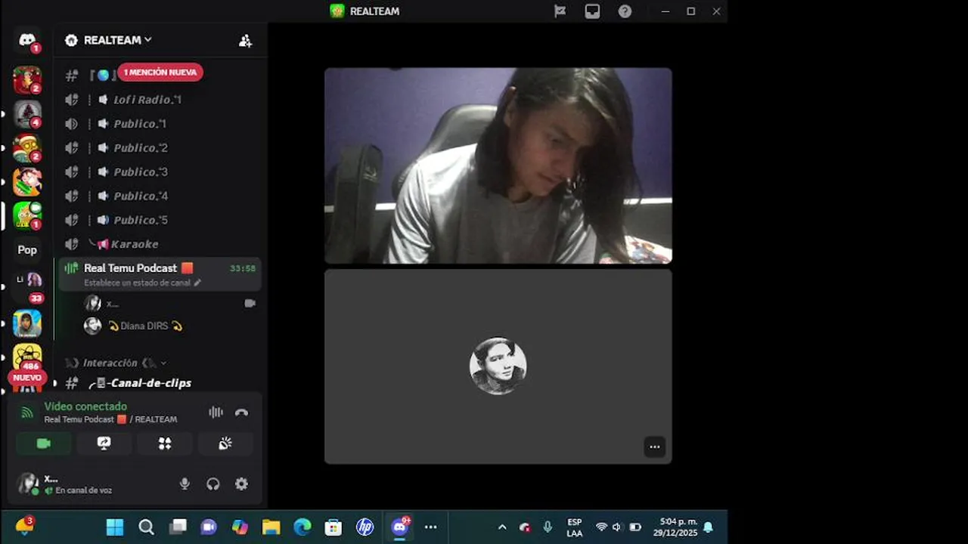The height and width of the screenshot is (544, 968).
Task: Join voice channel Publico 2
Action: [161, 148]
